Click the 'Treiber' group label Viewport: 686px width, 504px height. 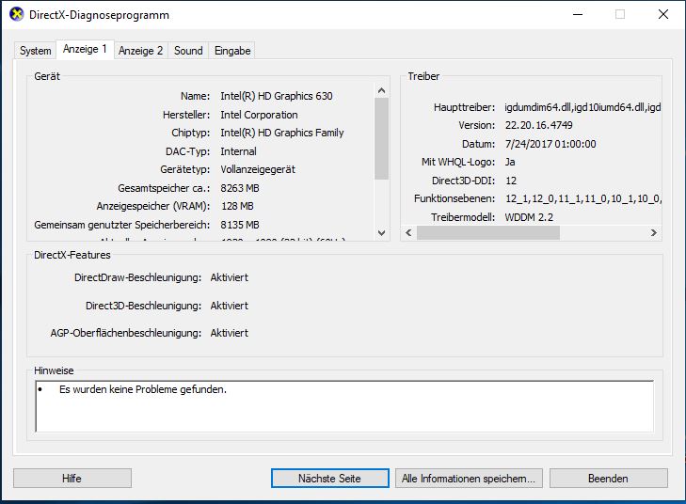[x=423, y=76]
